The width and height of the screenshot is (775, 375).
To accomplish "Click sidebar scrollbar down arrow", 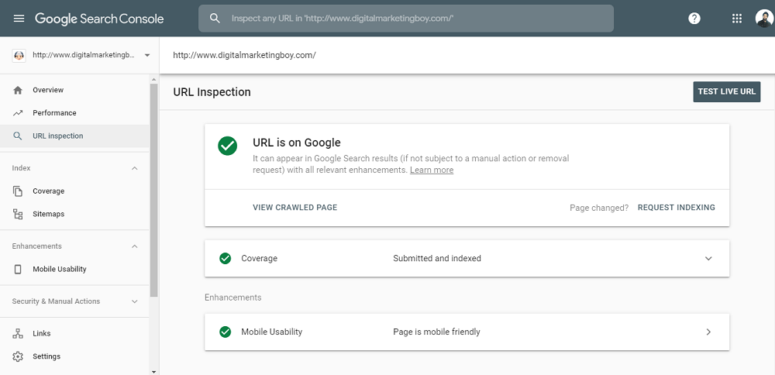I will (x=153, y=371).
